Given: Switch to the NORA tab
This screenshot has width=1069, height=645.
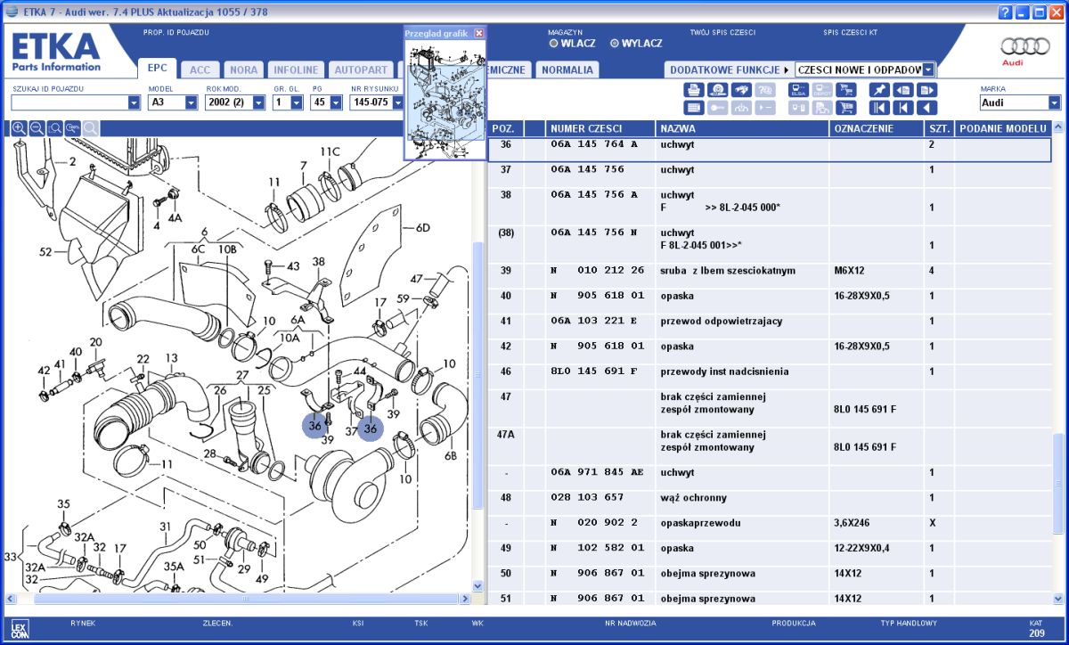Looking at the screenshot, I should tap(243, 69).
